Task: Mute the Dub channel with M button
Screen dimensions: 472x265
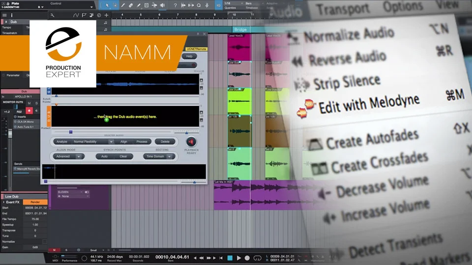Action: point(29,103)
